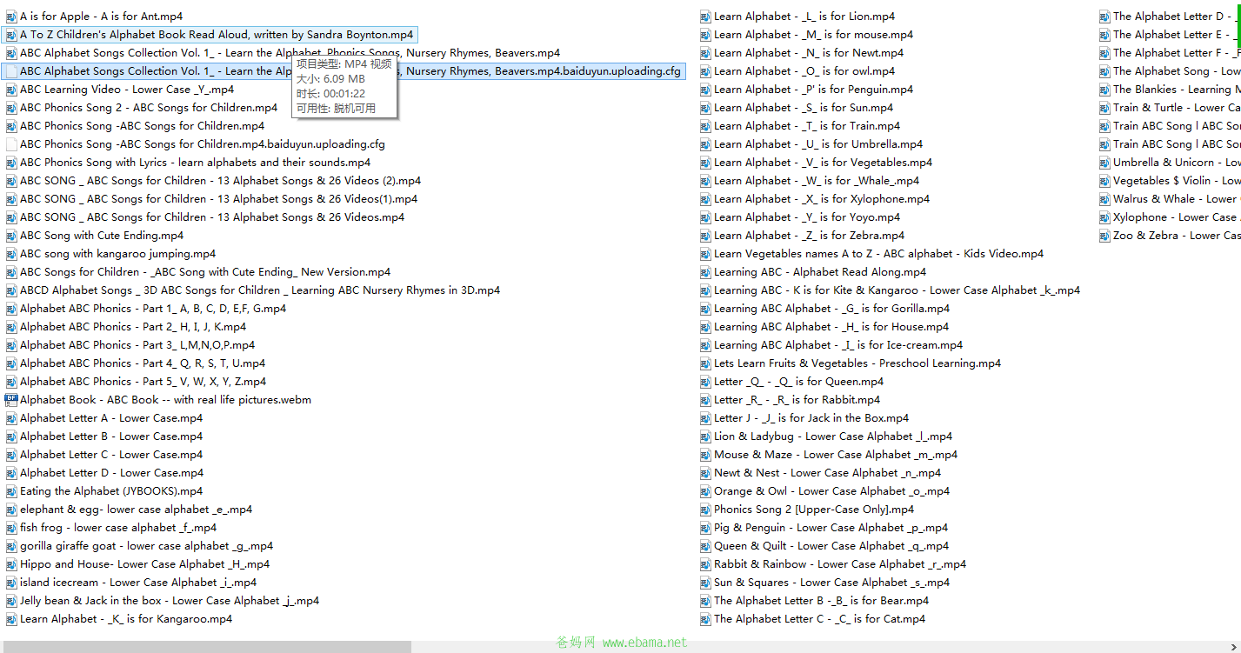
Task: Select 'Jelly bean & Jack in the box - Lower Case Alphabet _j_.mp4'
Action: (170, 601)
